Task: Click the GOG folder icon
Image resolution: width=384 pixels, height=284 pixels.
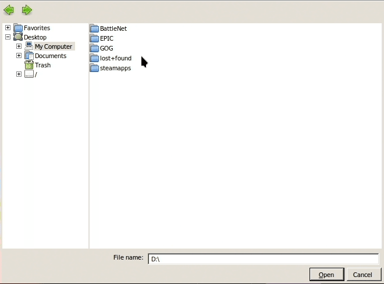Action: click(94, 48)
